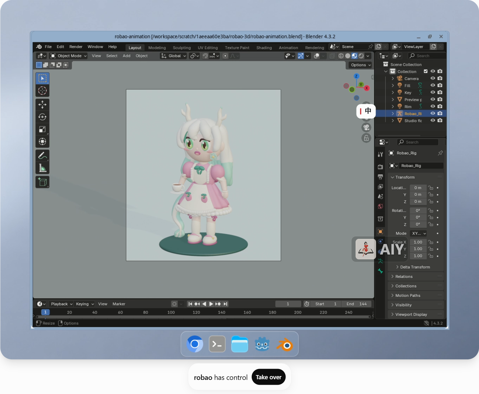Viewport: 479px width, 394px height.
Task: Switch to the Sculpting workspace tab
Action: click(182, 48)
